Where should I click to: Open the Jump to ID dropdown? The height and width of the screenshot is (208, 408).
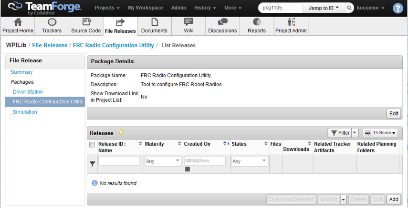click(324, 8)
